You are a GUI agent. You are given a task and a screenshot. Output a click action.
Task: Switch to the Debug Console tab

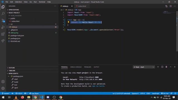coord(76,67)
